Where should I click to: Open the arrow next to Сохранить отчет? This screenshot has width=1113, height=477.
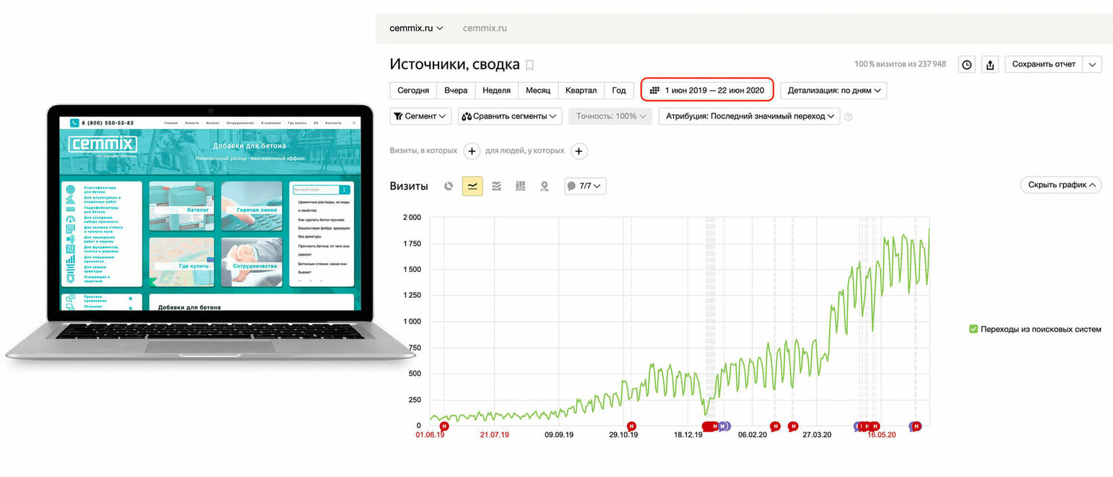[1092, 64]
